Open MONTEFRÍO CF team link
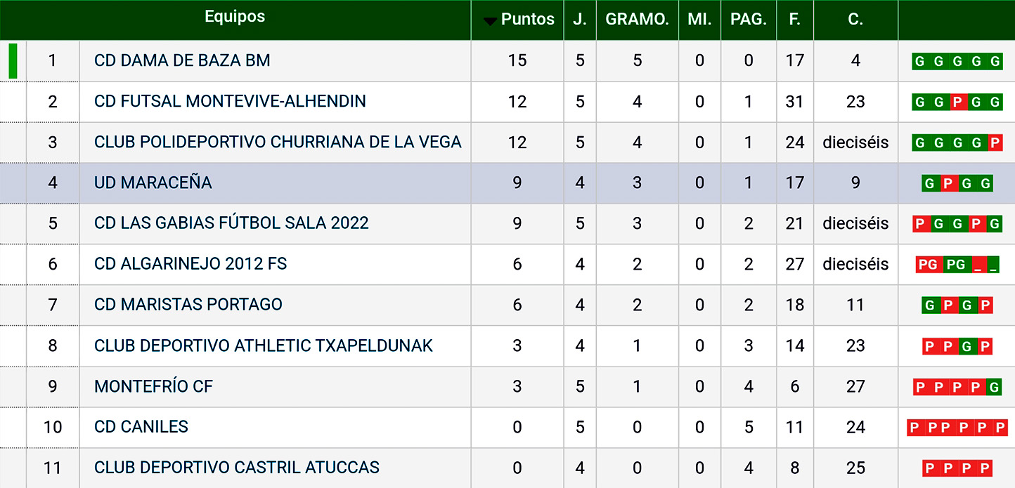Screen dimensions: 1015x488 point(153,386)
